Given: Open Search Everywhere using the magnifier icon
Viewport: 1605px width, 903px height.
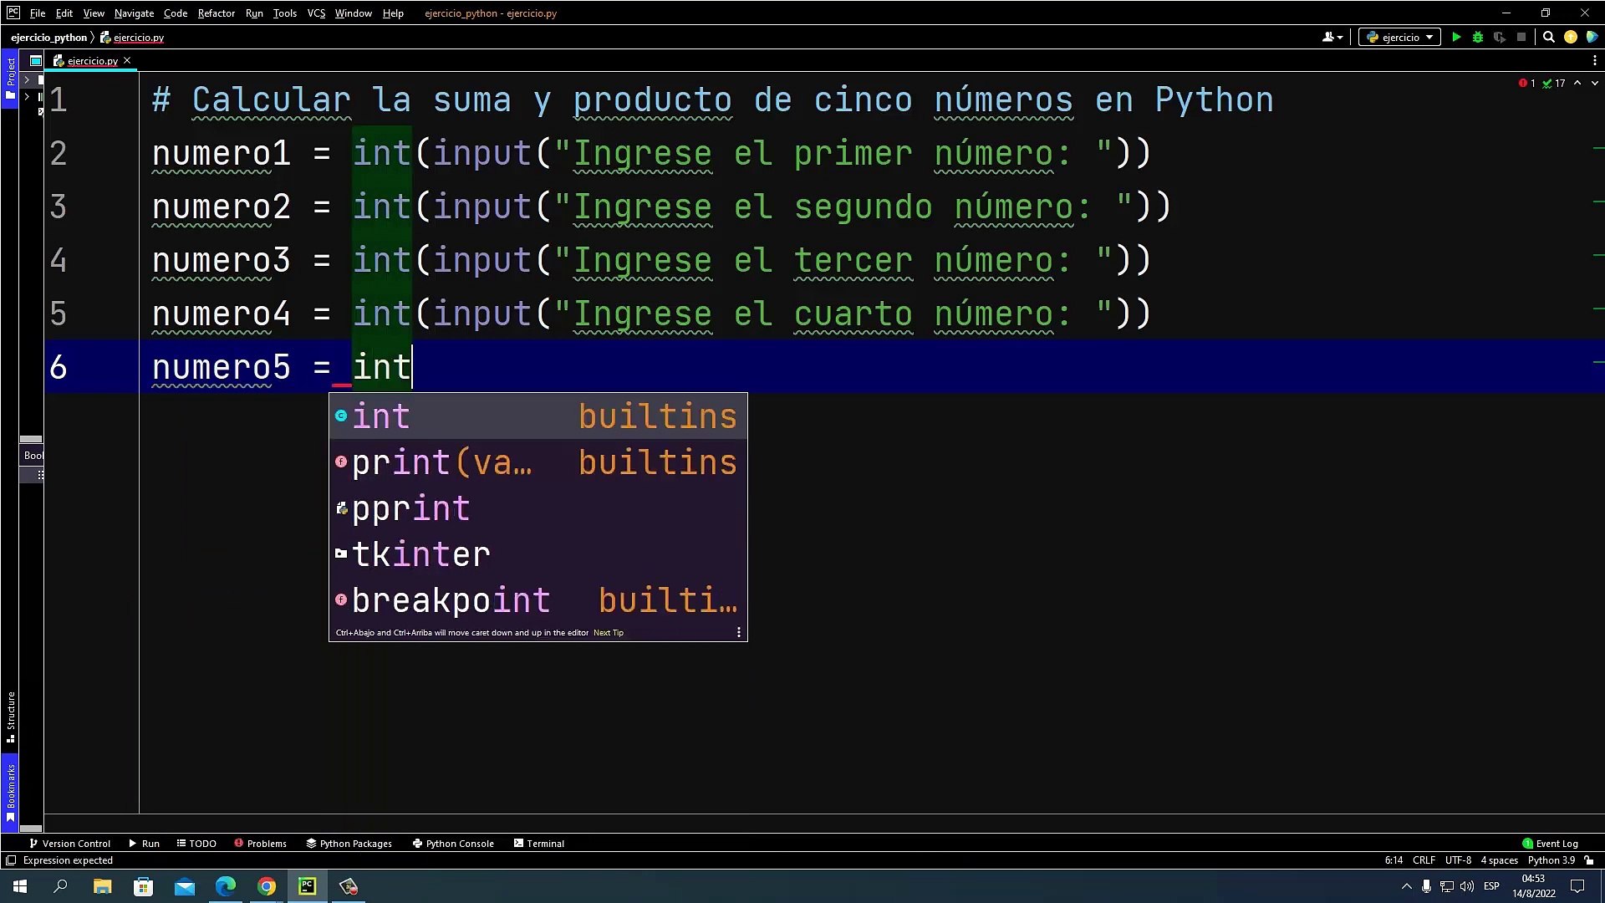Looking at the screenshot, I should 1548,37.
